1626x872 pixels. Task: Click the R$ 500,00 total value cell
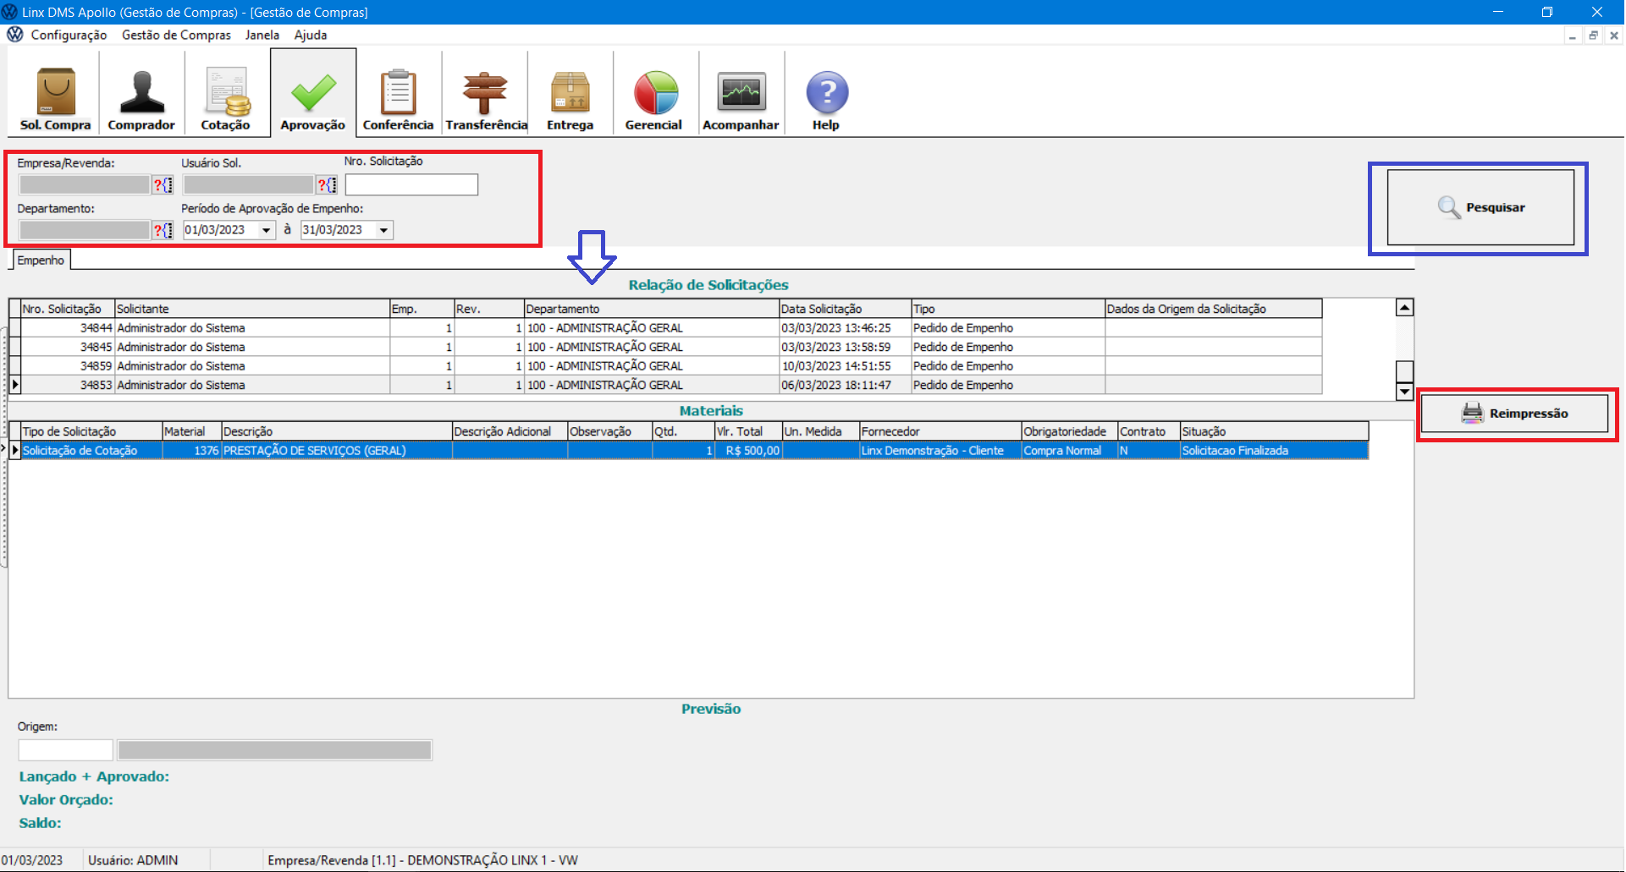(748, 451)
